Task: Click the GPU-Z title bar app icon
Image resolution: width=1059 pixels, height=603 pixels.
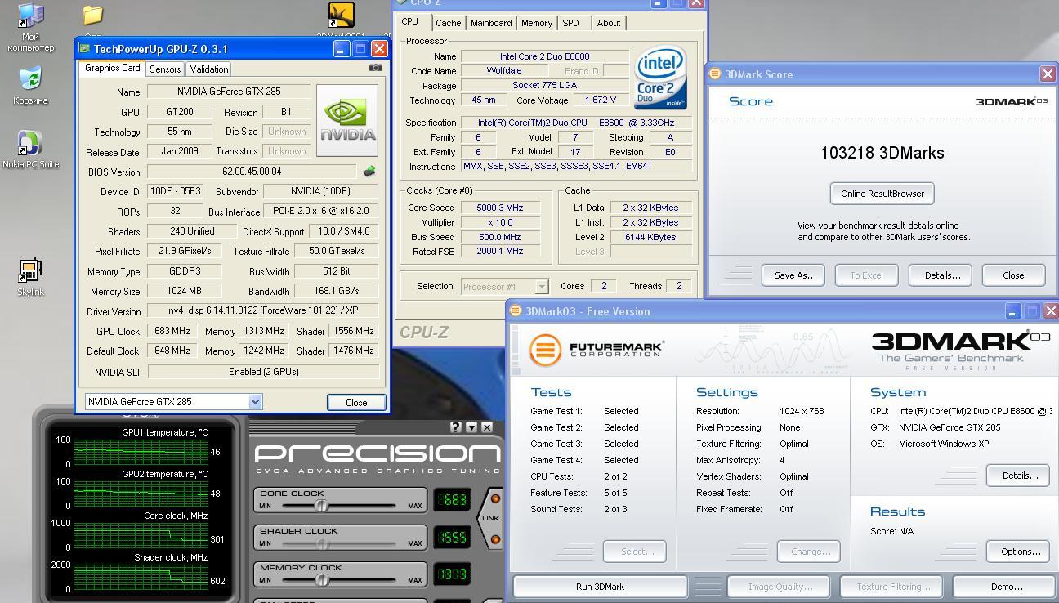Action: (x=84, y=49)
